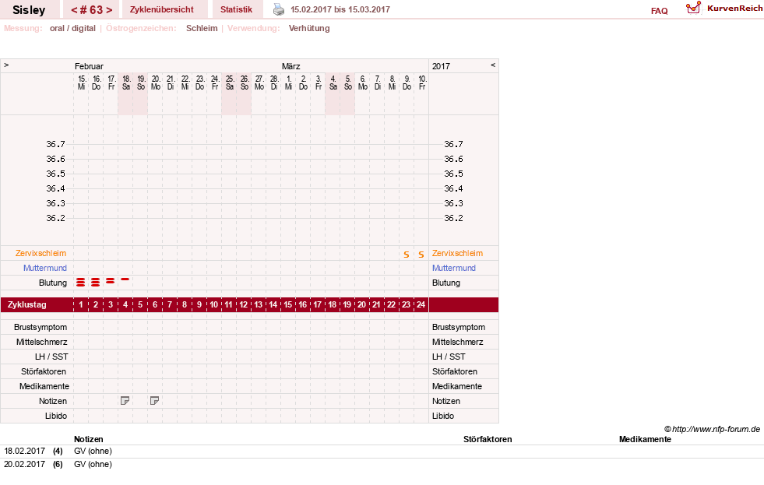This screenshot has width=764, height=485.
Task: Click Zervixschleim S marker on day 24
Action: [421, 255]
